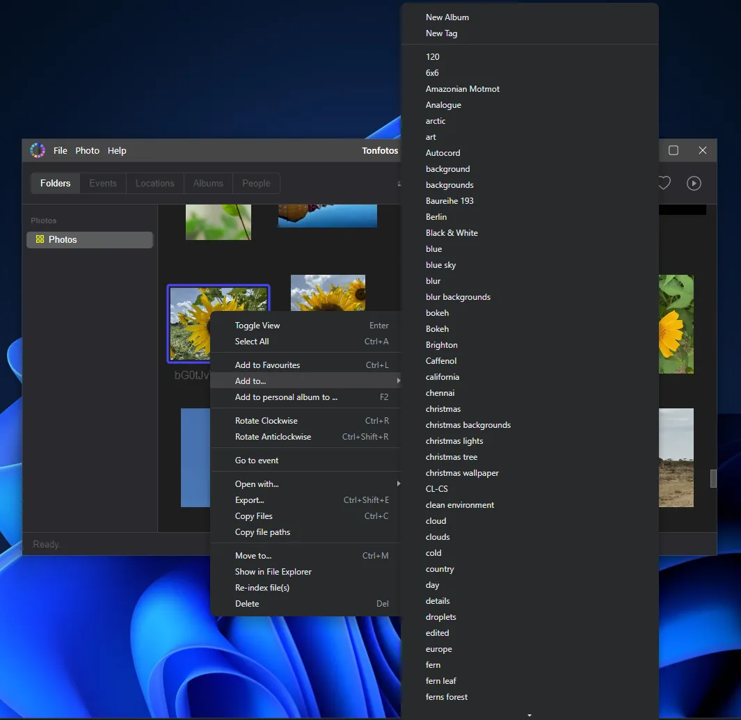Maximize the Tonfotos window
The width and height of the screenshot is (741, 720).
[674, 150]
